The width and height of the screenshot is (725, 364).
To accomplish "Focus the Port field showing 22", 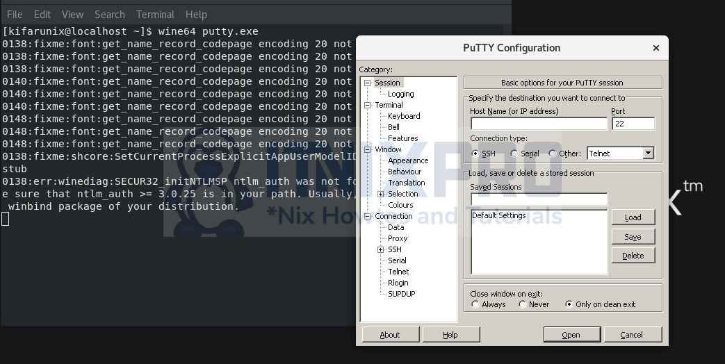I will click(x=633, y=124).
